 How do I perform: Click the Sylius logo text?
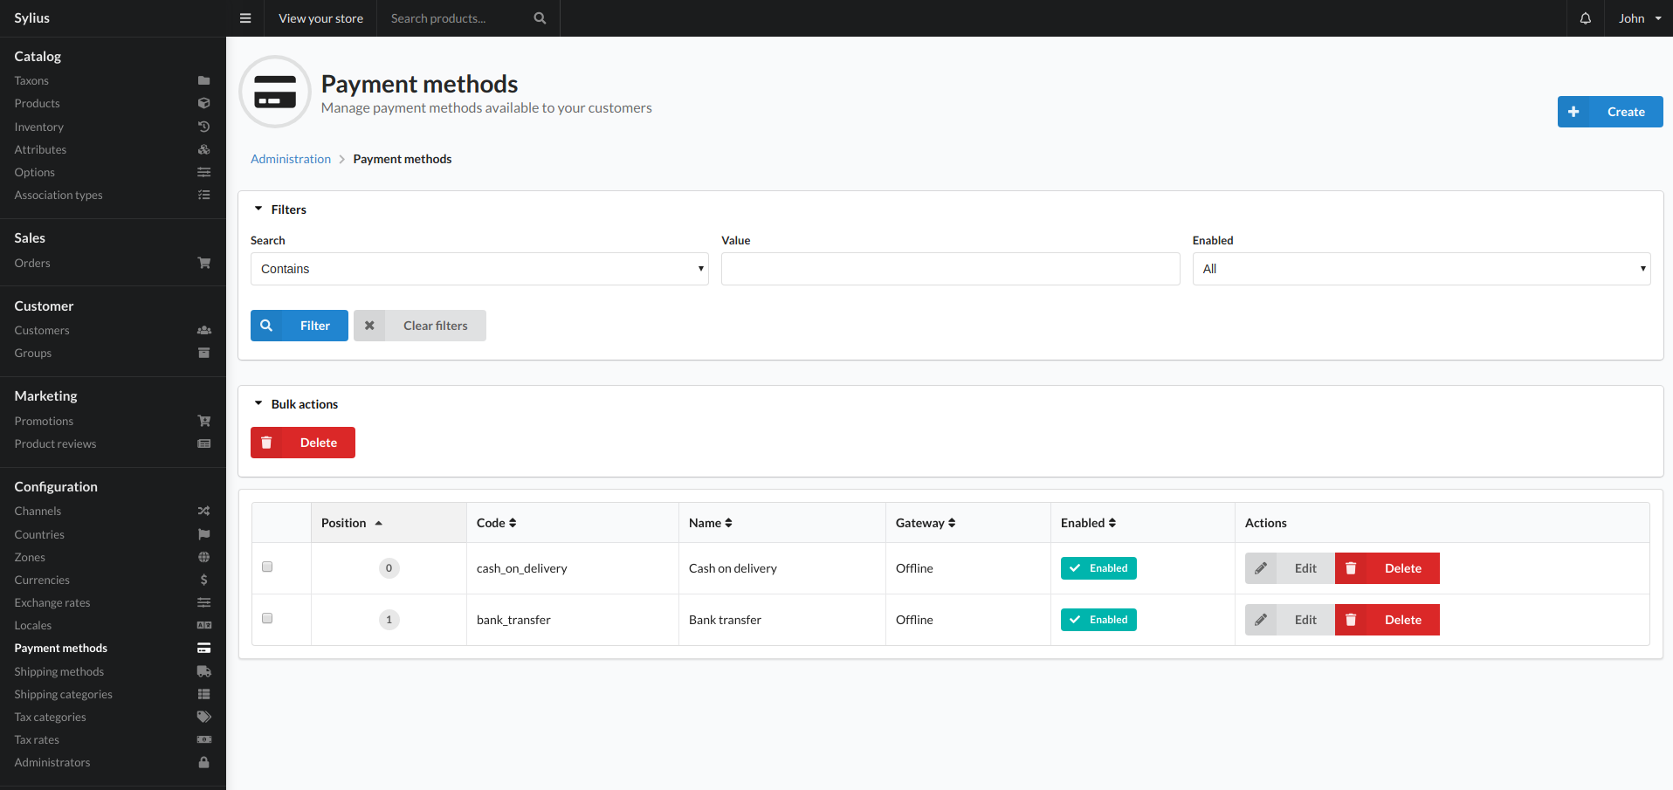(x=32, y=18)
